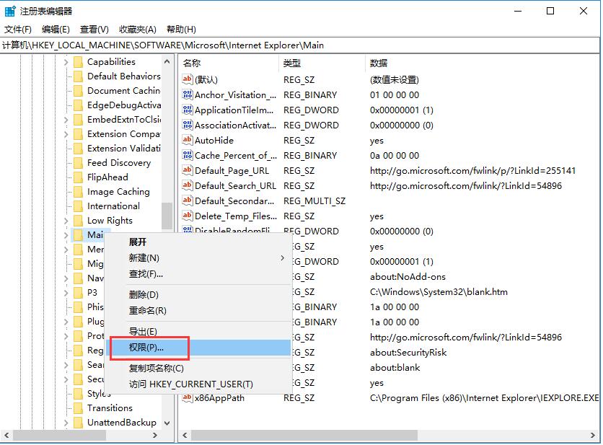Click the tree scroll-down chevron below UnattendBackup
The image size is (603, 445).
(x=166, y=422)
